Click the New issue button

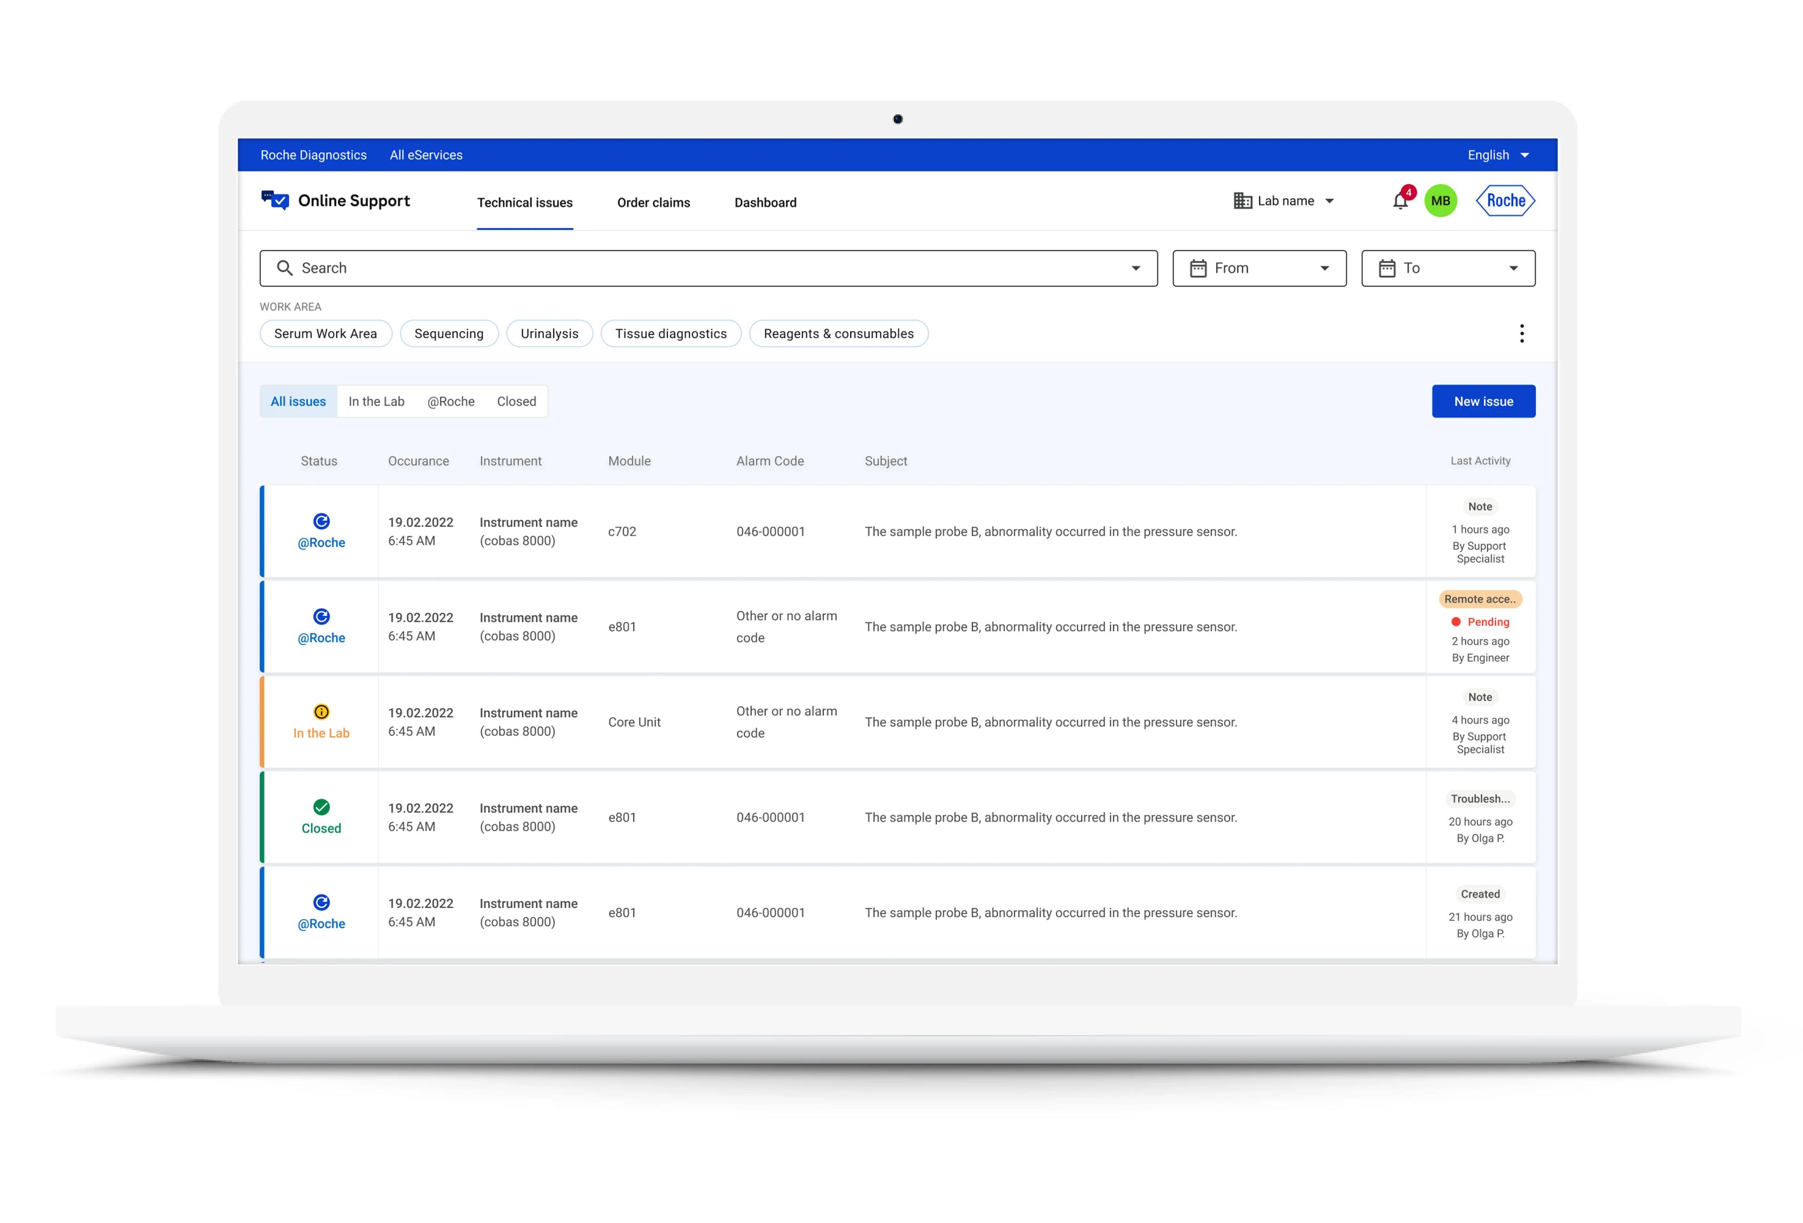(x=1483, y=402)
